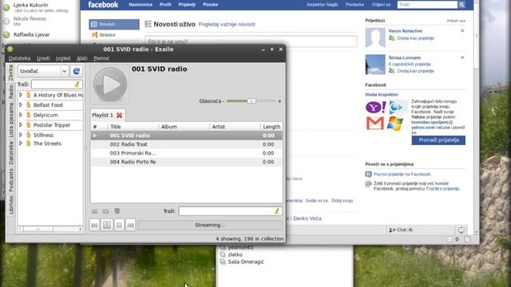
Task: Click Pogledaj važnije novosti link
Action: pyautogui.click(x=227, y=25)
